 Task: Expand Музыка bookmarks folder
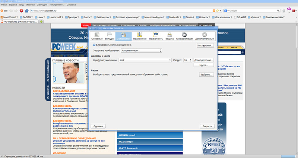(x=254, y=17)
